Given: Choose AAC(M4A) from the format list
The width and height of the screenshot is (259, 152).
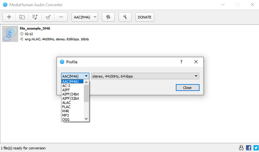Looking at the screenshot, I should (73, 81).
